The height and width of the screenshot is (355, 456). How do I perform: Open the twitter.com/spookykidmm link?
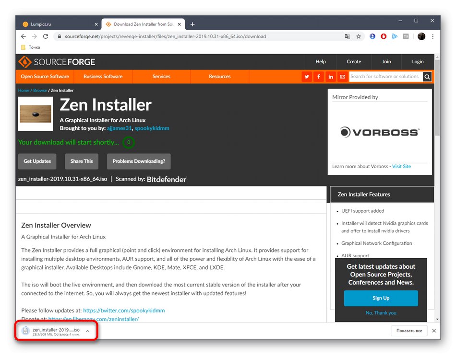click(x=124, y=310)
